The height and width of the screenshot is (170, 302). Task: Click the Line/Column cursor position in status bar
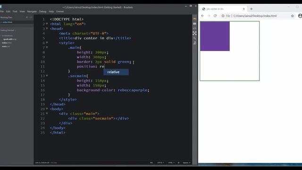pos(46,162)
